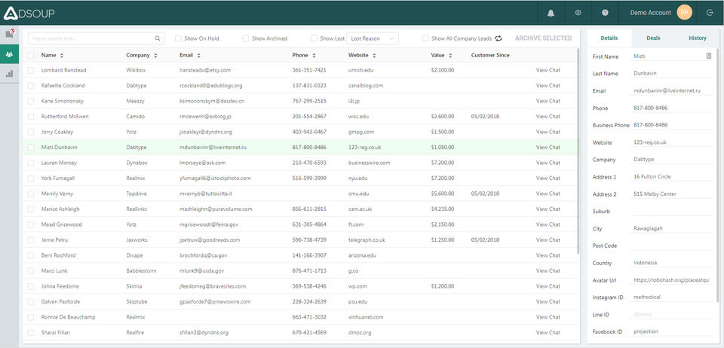Image resolution: width=724 pixels, height=348 pixels.
Task: Open the reports bar chart sidebar icon
Action: (9, 73)
